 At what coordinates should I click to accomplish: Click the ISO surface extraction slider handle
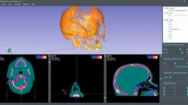tap(175, 64)
